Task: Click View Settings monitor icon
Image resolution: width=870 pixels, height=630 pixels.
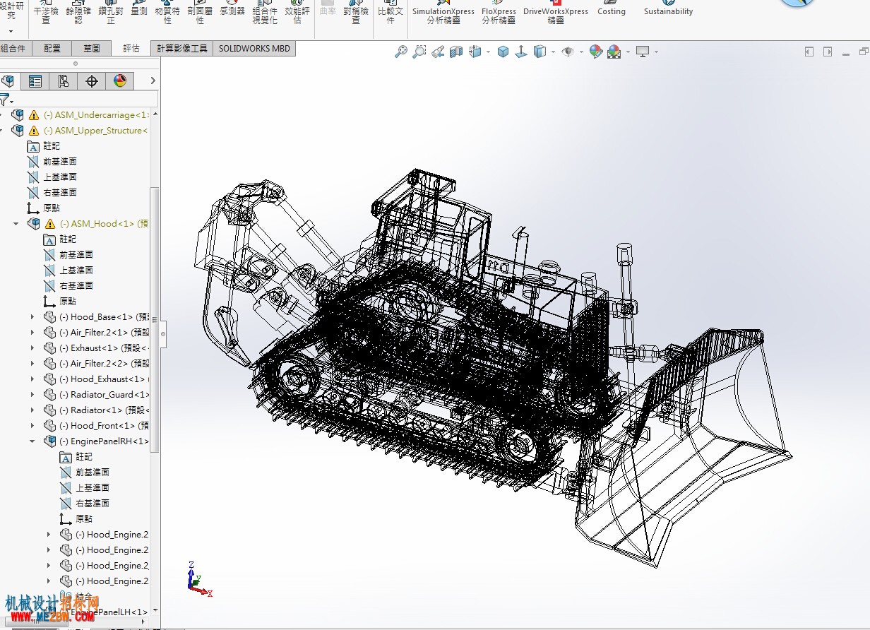Action: pos(643,52)
